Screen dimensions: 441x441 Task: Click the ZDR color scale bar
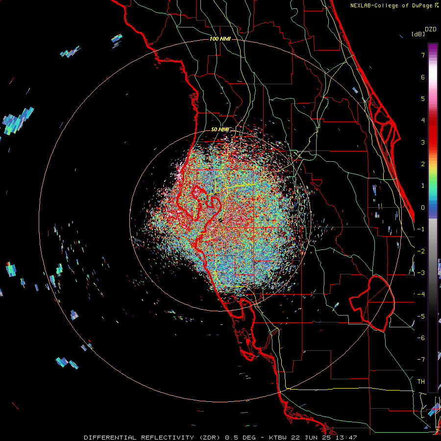[433, 218]
